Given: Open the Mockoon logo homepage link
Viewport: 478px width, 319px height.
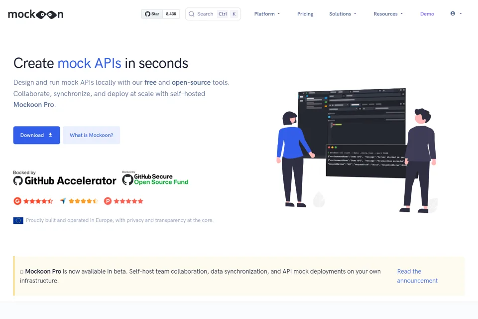Looking at the screenshot, I should pos(36,14).
